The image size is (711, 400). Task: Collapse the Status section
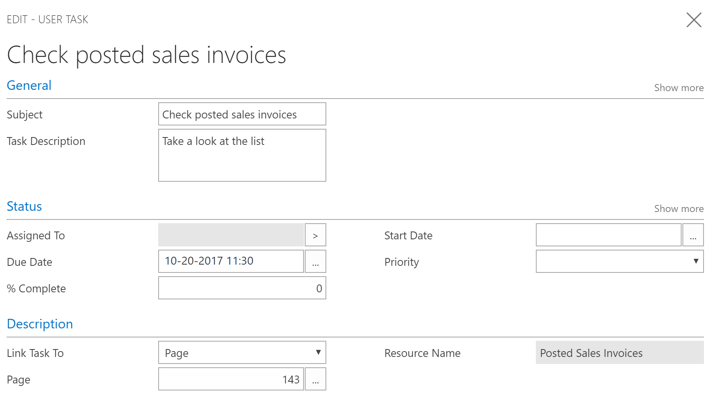[24, 206]
